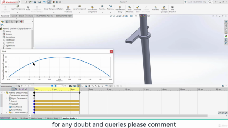This screenshot has height=128, width=228.
Task: Click Smart Fasteners in the ribbon
Action: click(68, 9)
